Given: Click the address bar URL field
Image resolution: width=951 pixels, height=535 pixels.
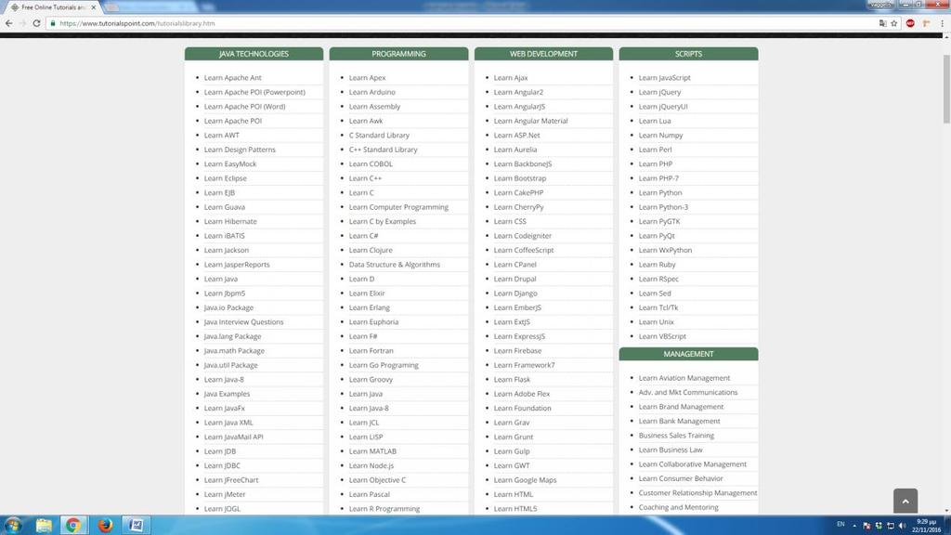Looking at the screenshot, I should click(461, 23).
